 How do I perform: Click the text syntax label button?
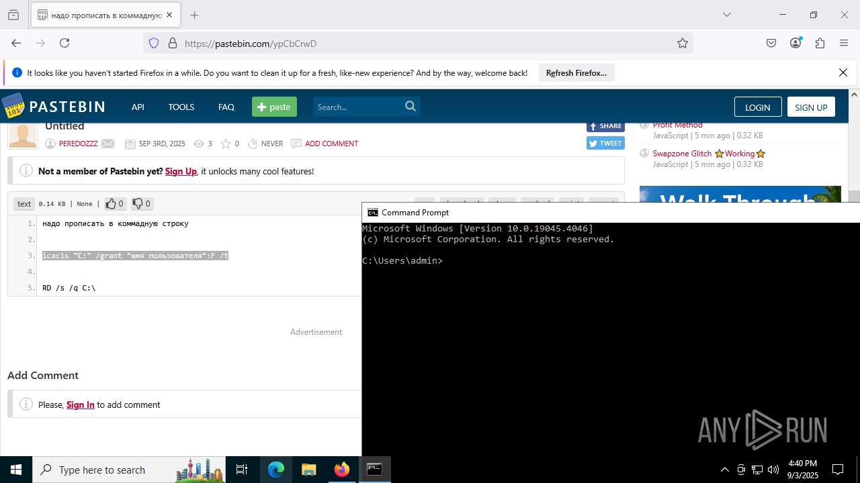(24, 204)
